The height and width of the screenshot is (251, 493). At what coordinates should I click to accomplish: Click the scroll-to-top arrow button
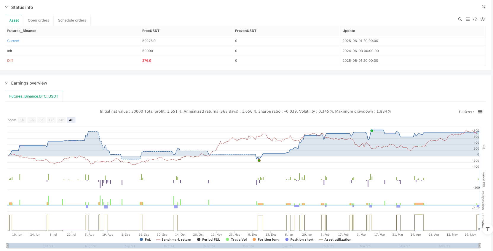487,229
